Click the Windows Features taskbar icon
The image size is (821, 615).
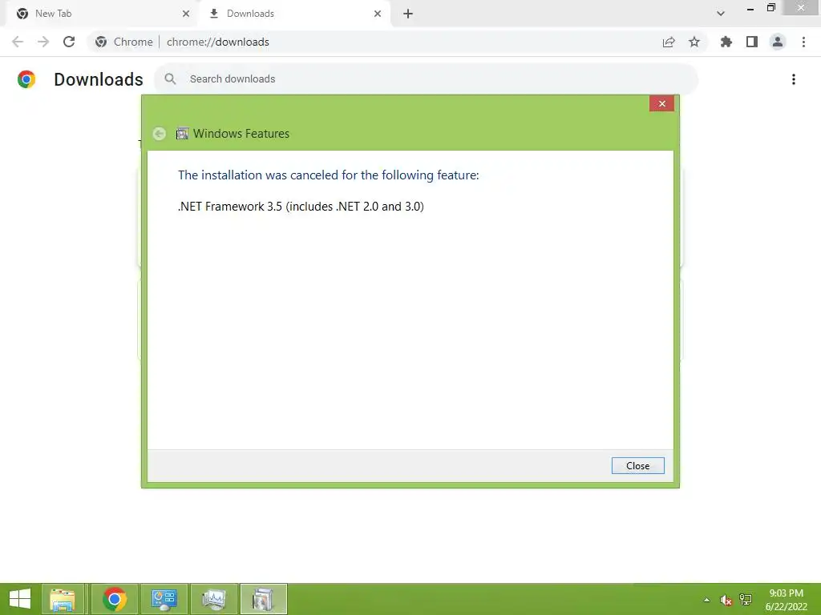tap(263, 599)
